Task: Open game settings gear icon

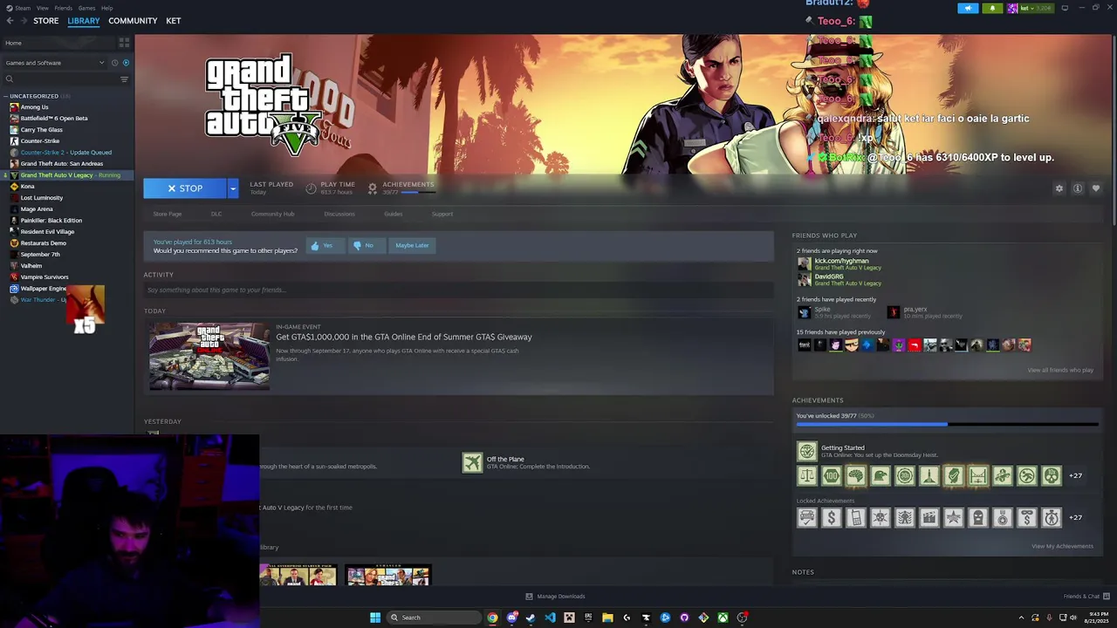Action: coord(1059,188)
